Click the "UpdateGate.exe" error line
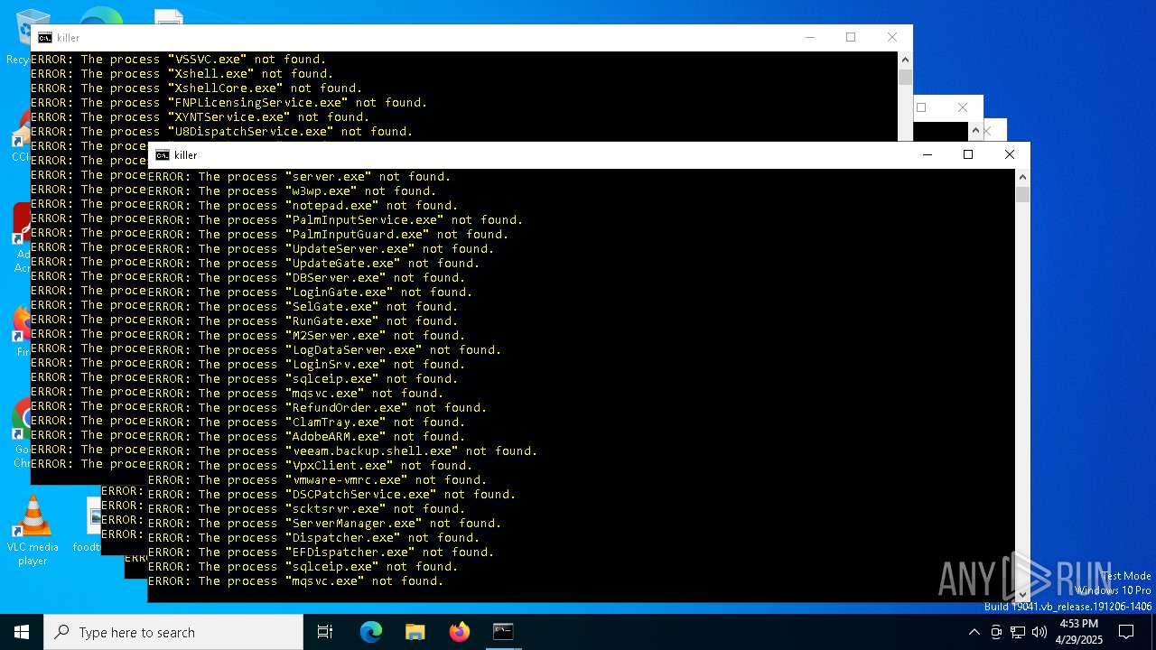 point(314,264)
